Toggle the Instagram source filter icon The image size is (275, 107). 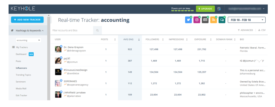pyautogui.click(x=197, y=20)
